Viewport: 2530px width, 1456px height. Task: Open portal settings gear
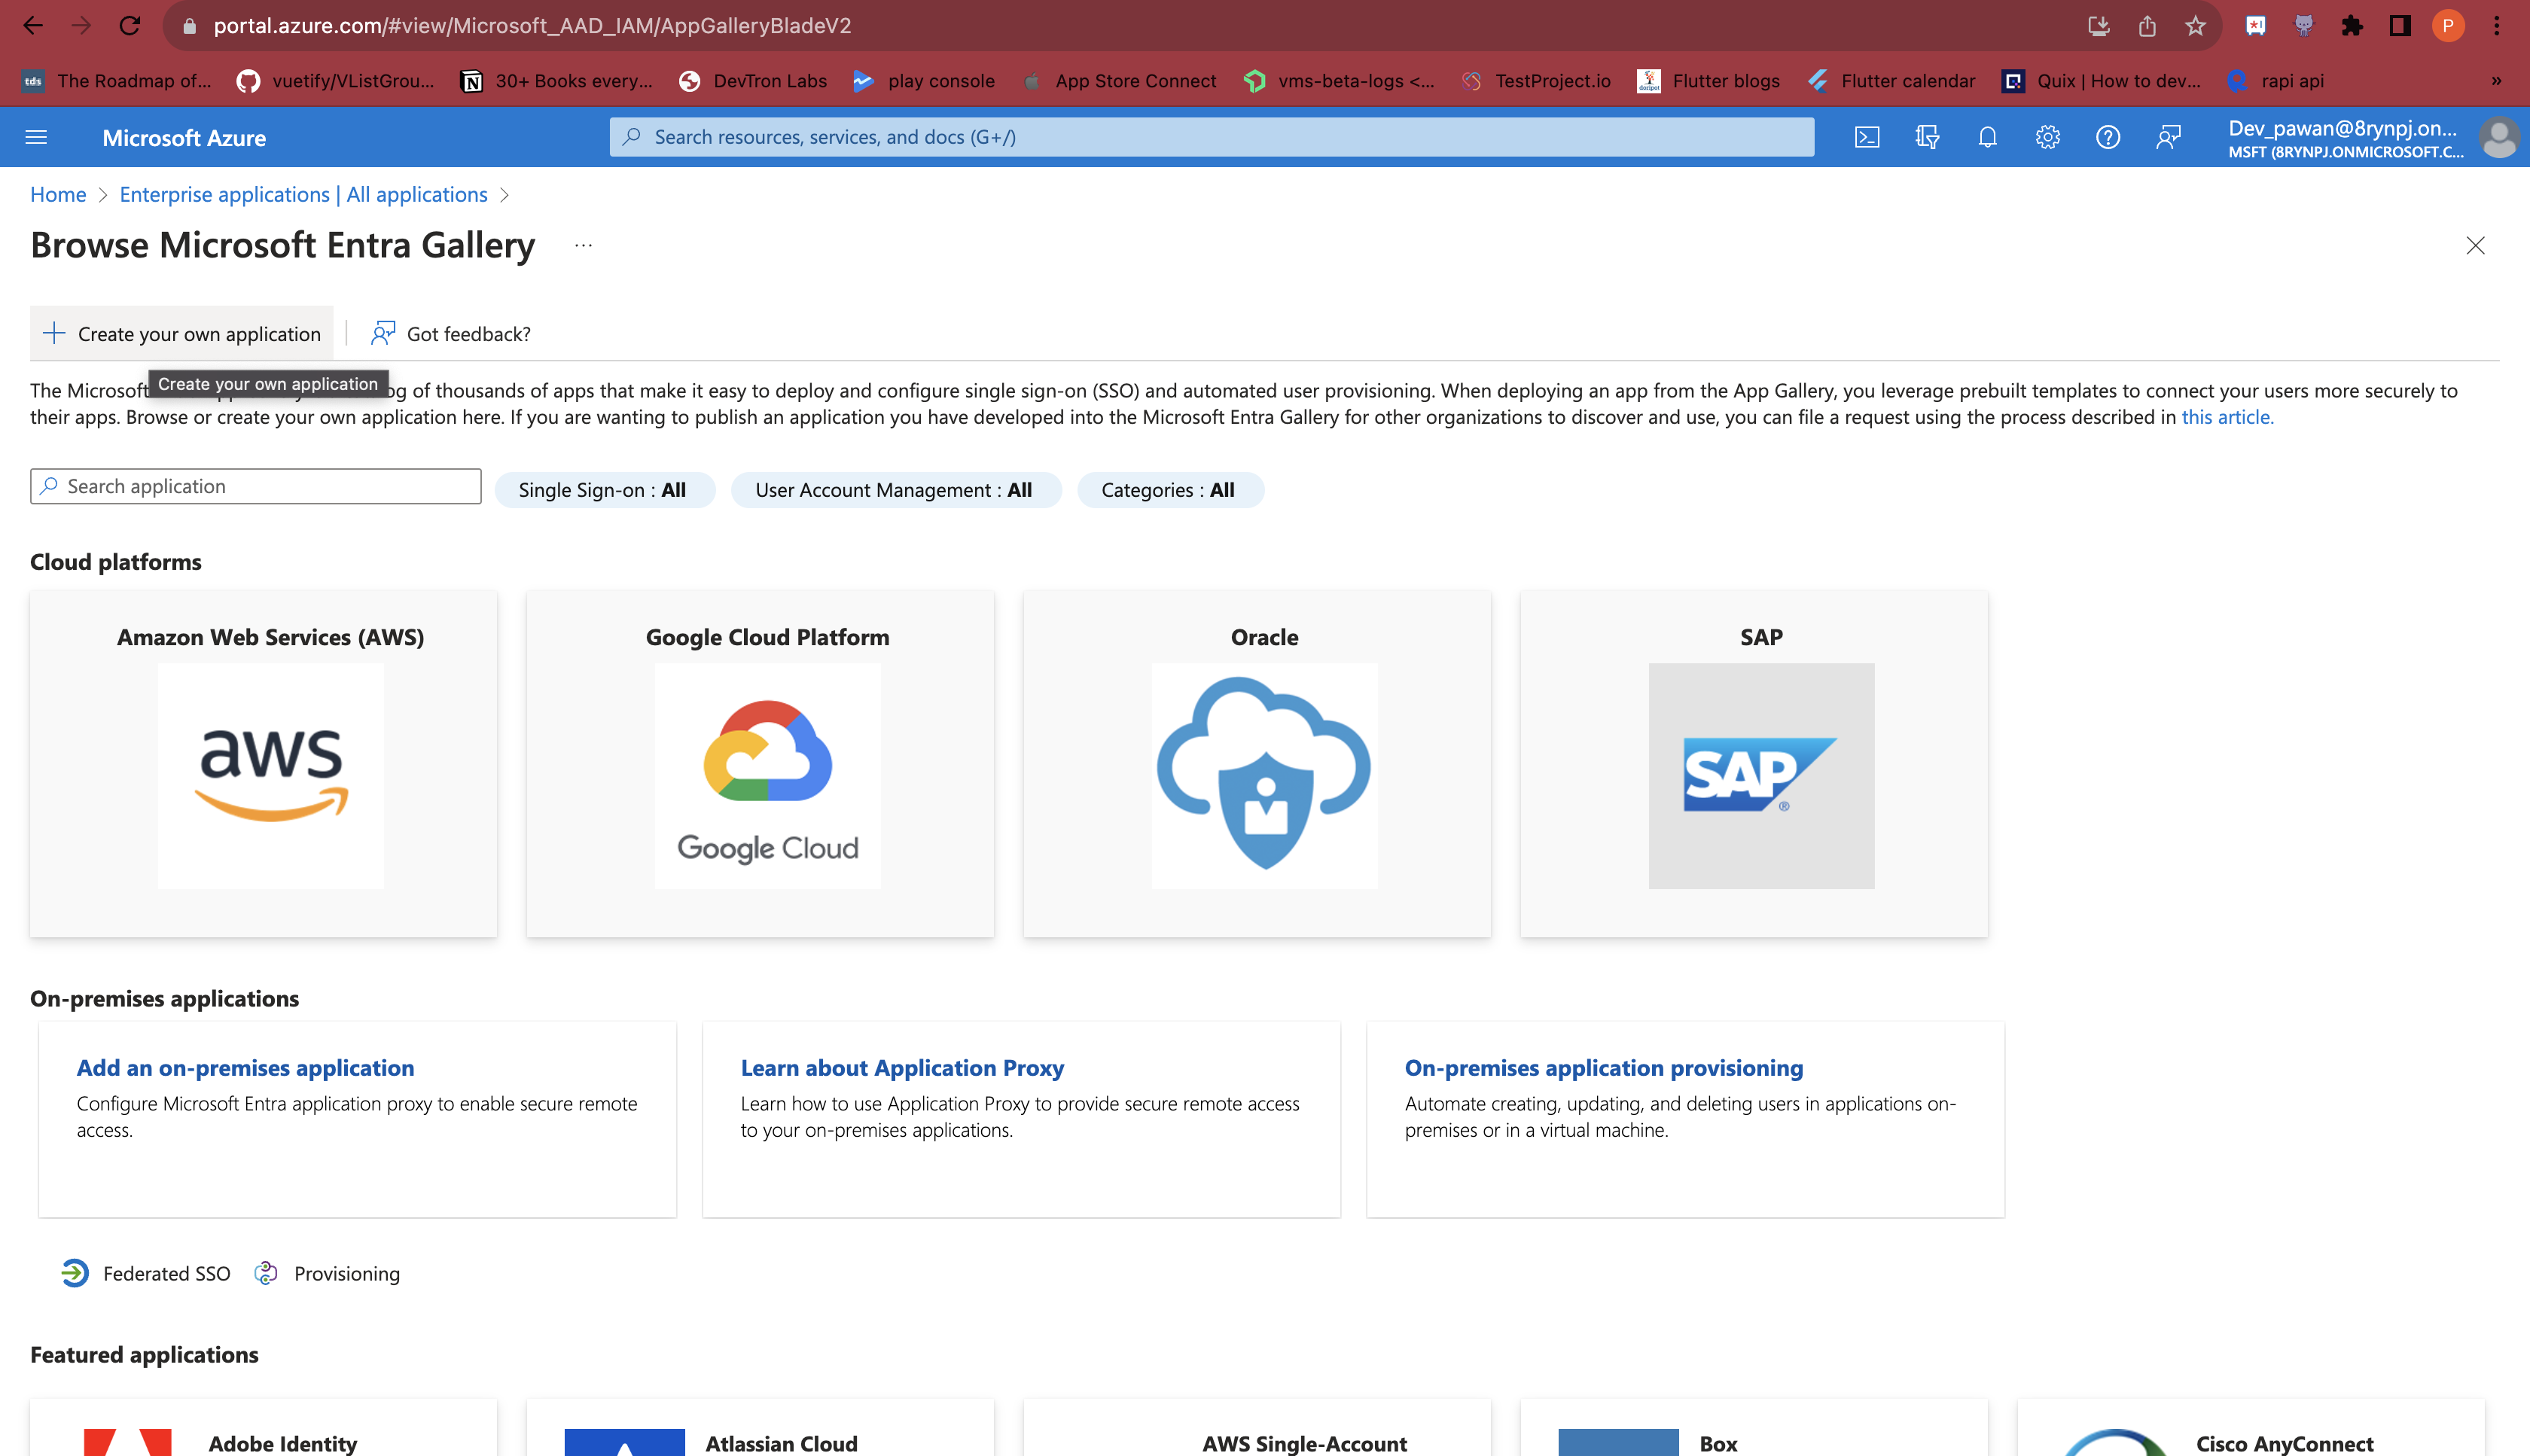[x=2046, y=137]
